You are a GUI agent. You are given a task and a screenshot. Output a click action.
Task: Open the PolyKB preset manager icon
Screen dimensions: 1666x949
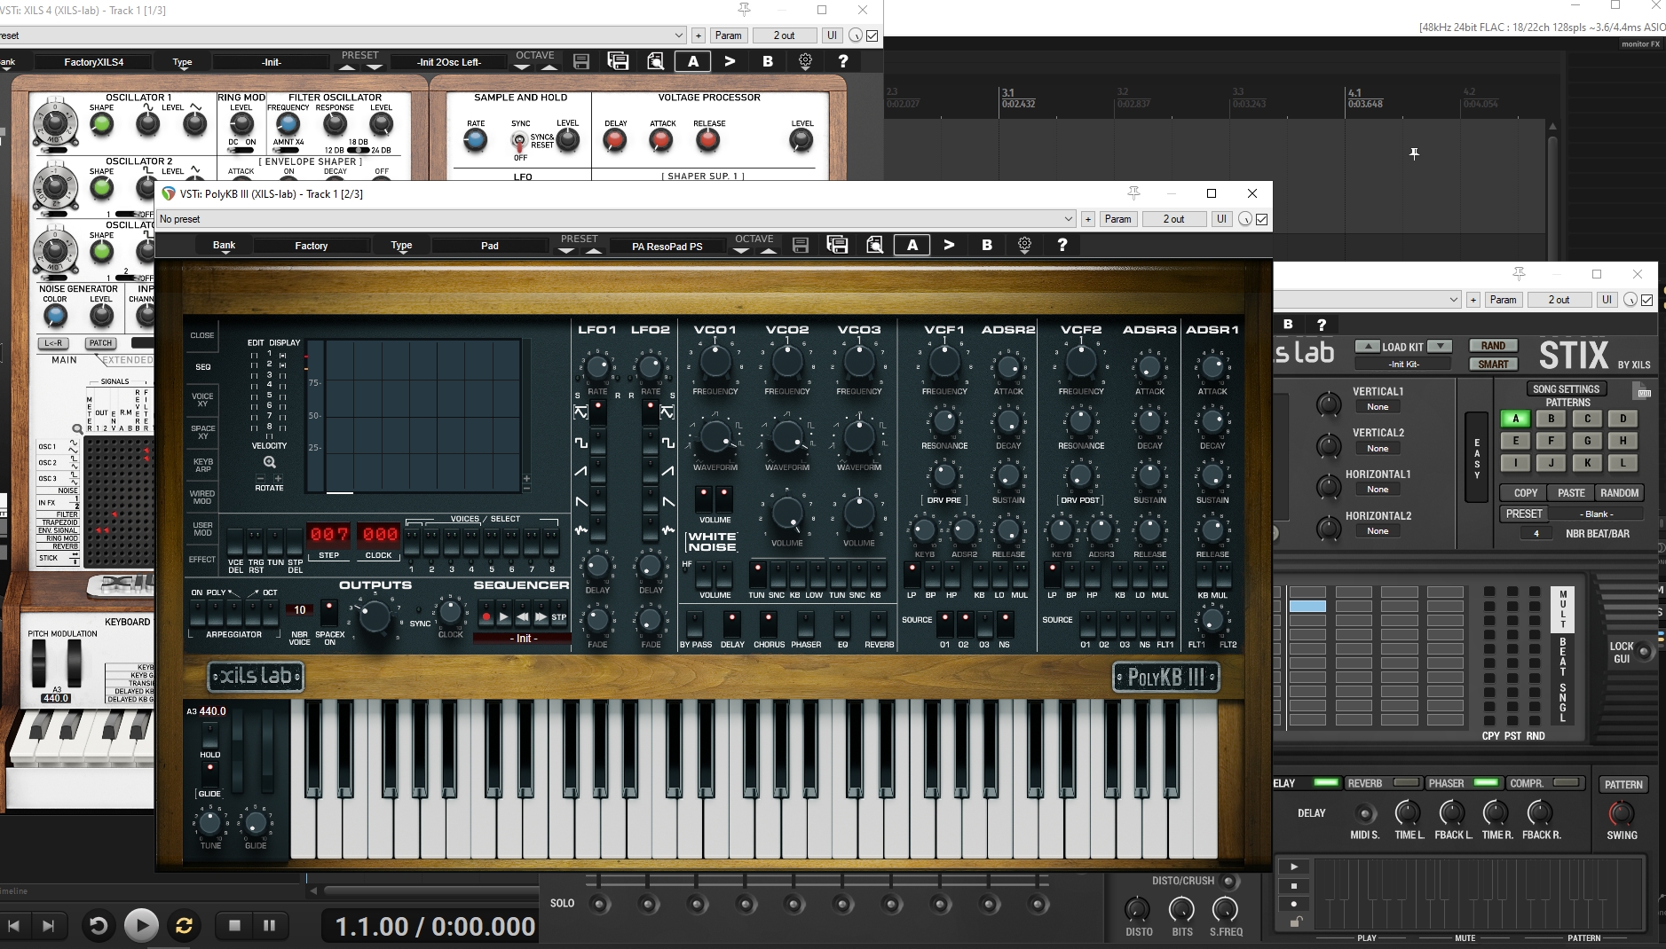(x=837, y=246)
